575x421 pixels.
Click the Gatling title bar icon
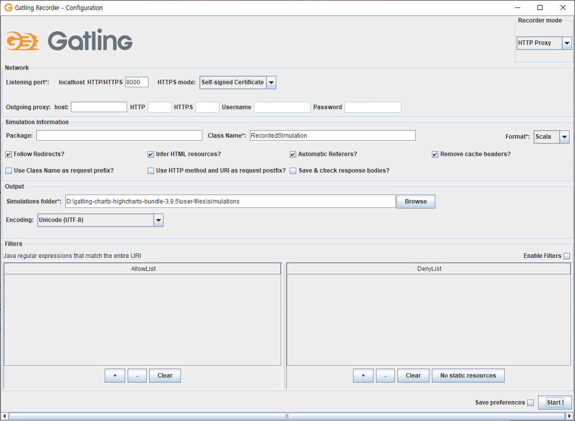8,7
